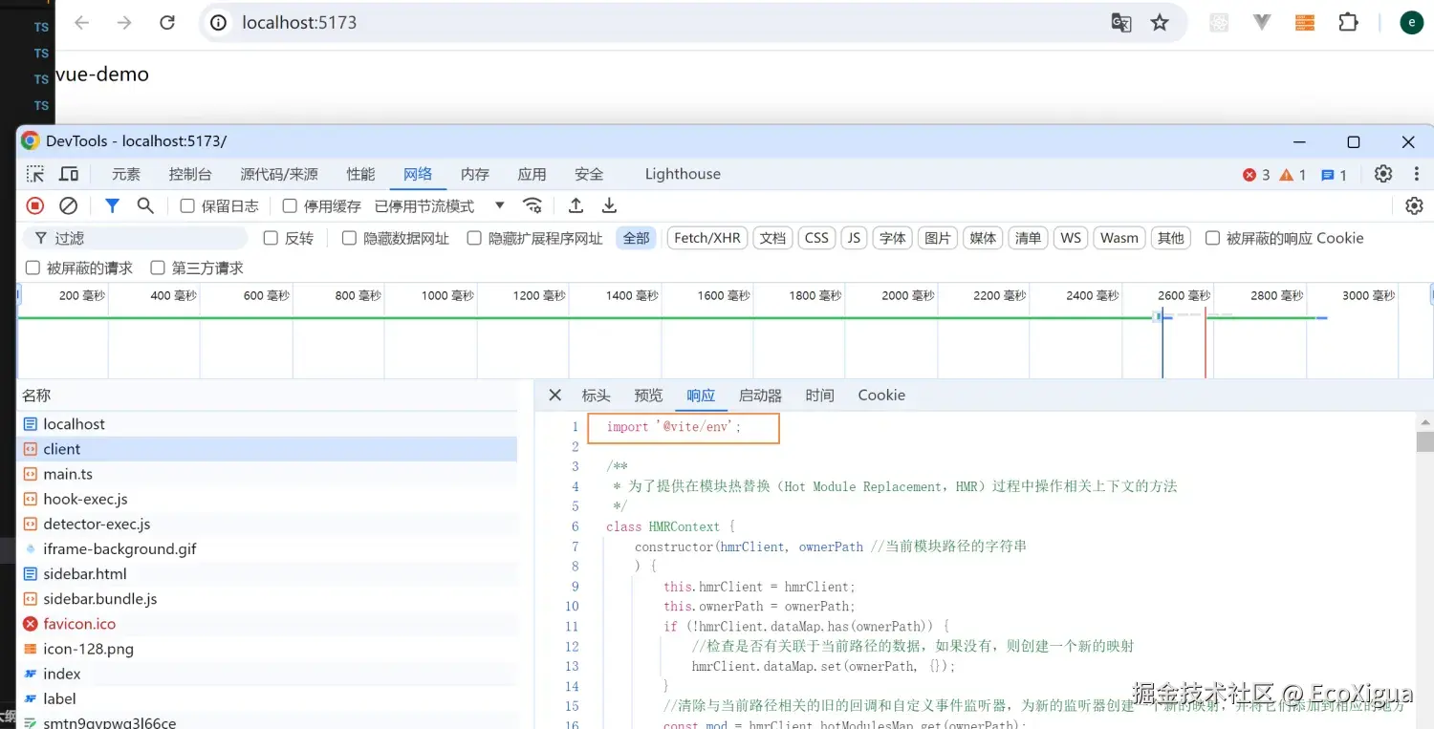Toggle the device toolbar icon
Screen dimensions: 1434x729
point(69,174)
